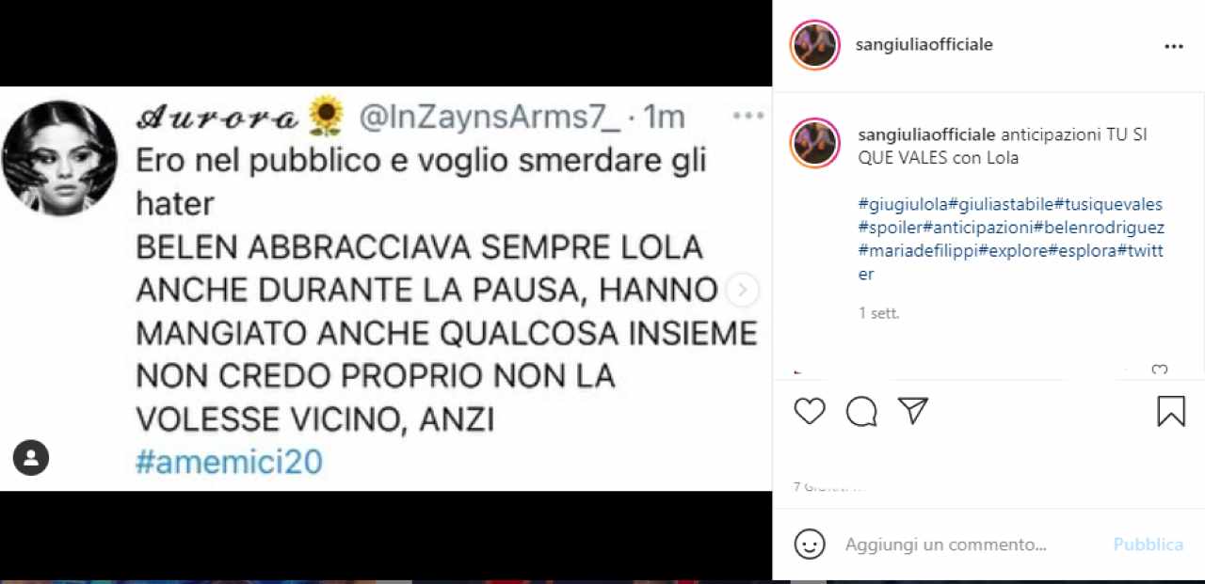
Task: Open sangiuliaofficiale profile picture in the header
Action: point(814,45)
